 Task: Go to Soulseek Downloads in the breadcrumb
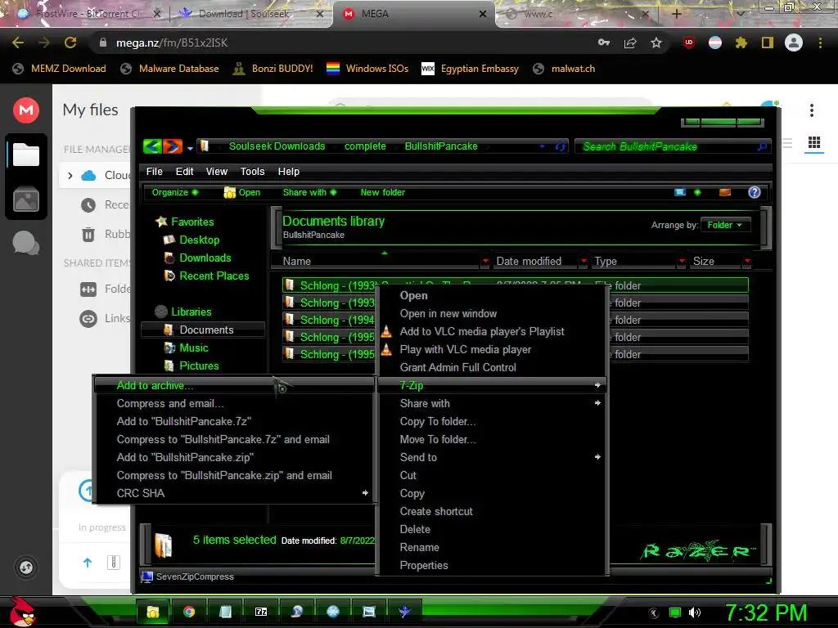pyautogui.click(x=277, y=146)
